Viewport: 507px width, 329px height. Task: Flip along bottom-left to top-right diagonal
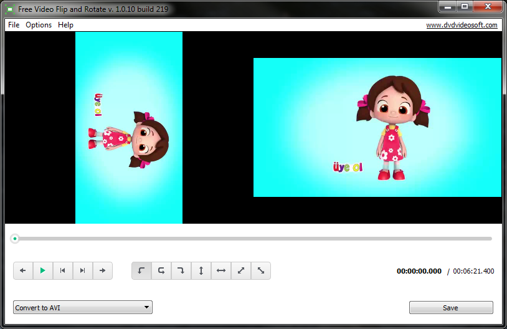[241, 270]
